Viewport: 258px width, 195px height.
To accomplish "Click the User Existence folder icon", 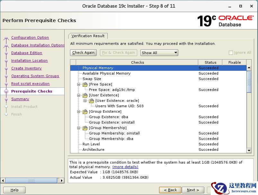I will click(85, 95).
